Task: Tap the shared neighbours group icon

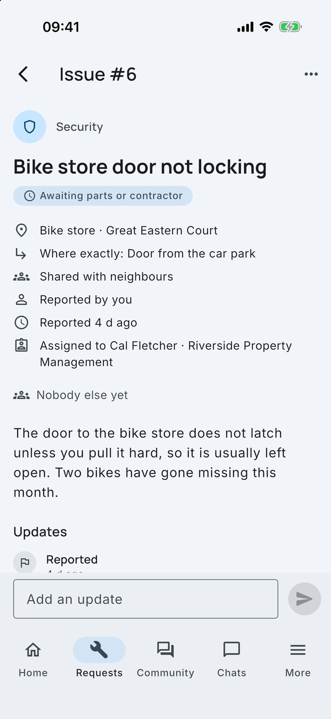Action: [21, 277]
